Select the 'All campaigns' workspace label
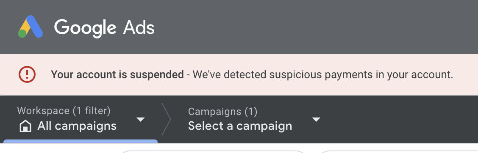Image resolution: width=478 pixels, height=153 pixels. [77, 126]
